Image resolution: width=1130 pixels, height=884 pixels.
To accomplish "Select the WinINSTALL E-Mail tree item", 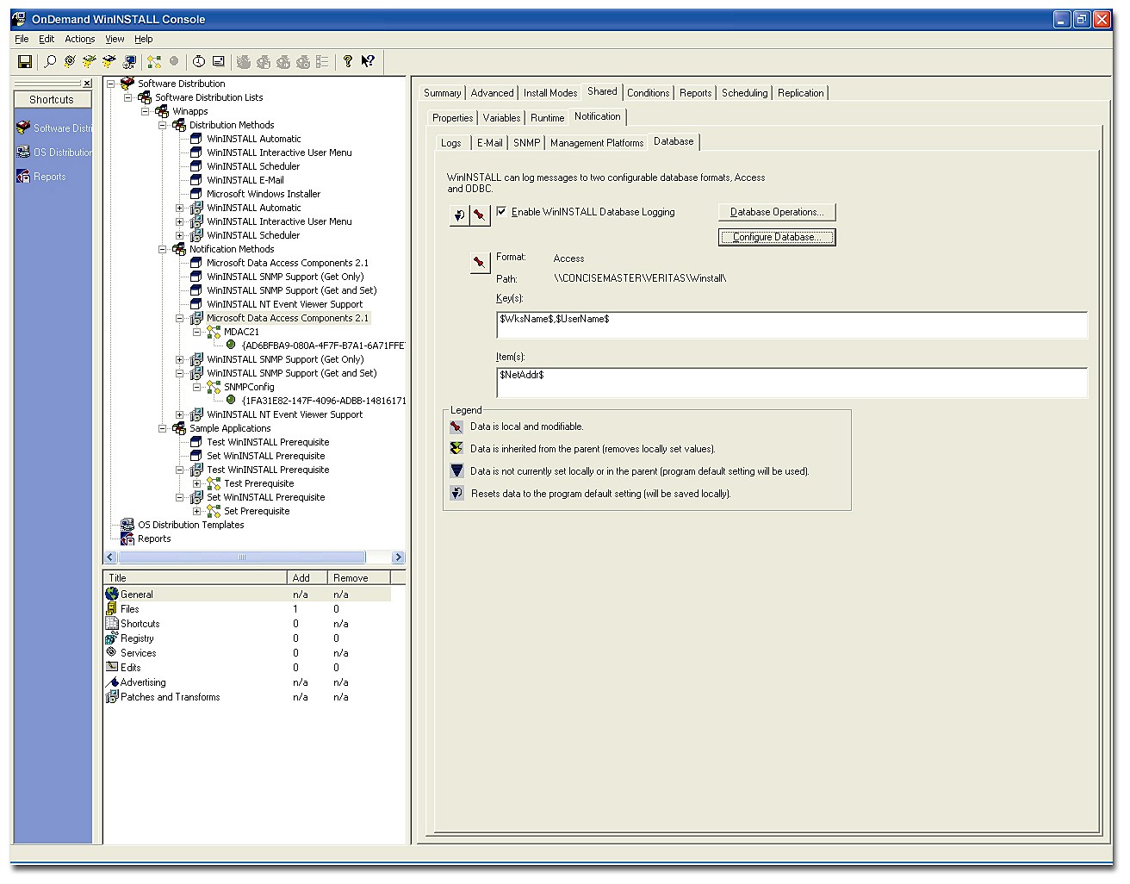I will 245,180.
